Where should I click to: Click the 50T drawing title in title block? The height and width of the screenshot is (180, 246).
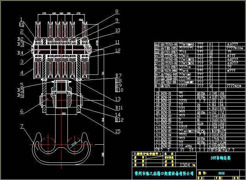(x=209, y=157)
